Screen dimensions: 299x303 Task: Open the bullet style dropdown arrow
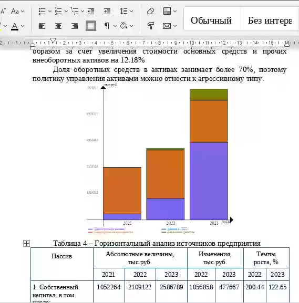pyautogui.click(x=50, y=12)
